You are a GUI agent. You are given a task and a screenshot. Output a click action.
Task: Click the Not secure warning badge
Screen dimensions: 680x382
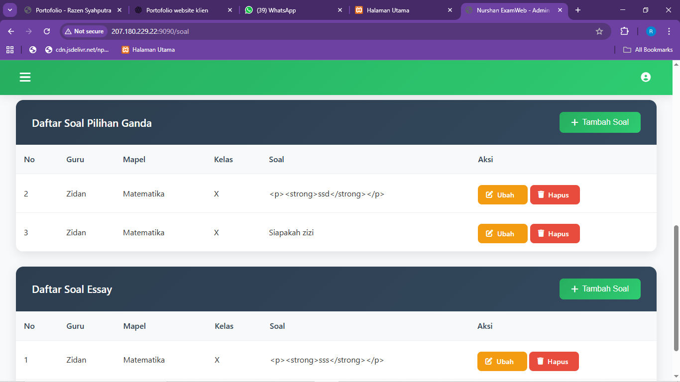(84, 31)
